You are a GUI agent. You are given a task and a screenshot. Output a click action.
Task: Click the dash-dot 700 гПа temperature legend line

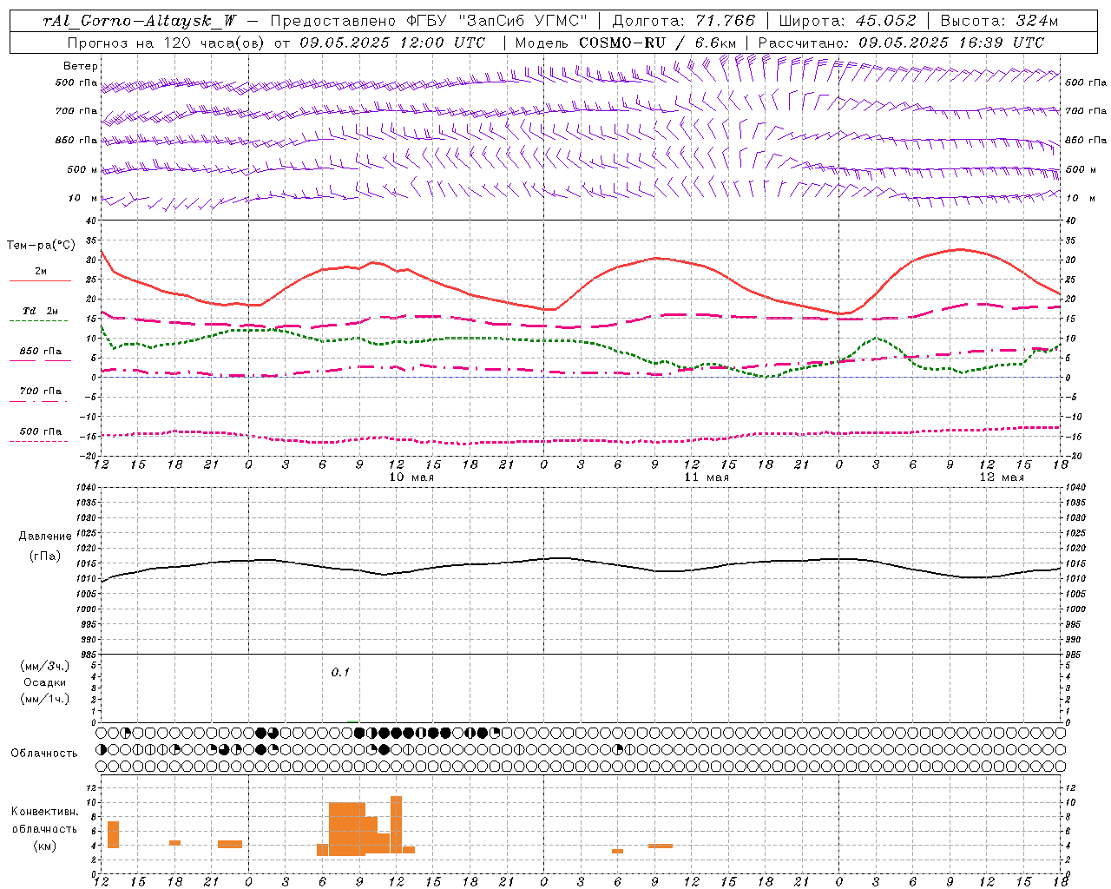pyautogui.click(x=40, y=400)
